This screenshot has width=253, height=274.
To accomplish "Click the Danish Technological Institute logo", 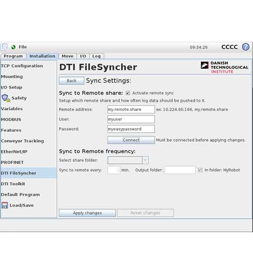I will pyautogui.click(x=224, y=67).
